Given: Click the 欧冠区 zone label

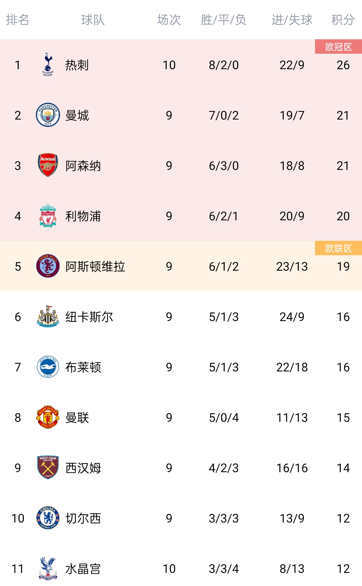Looking at the screenshot, I should 339,47.
